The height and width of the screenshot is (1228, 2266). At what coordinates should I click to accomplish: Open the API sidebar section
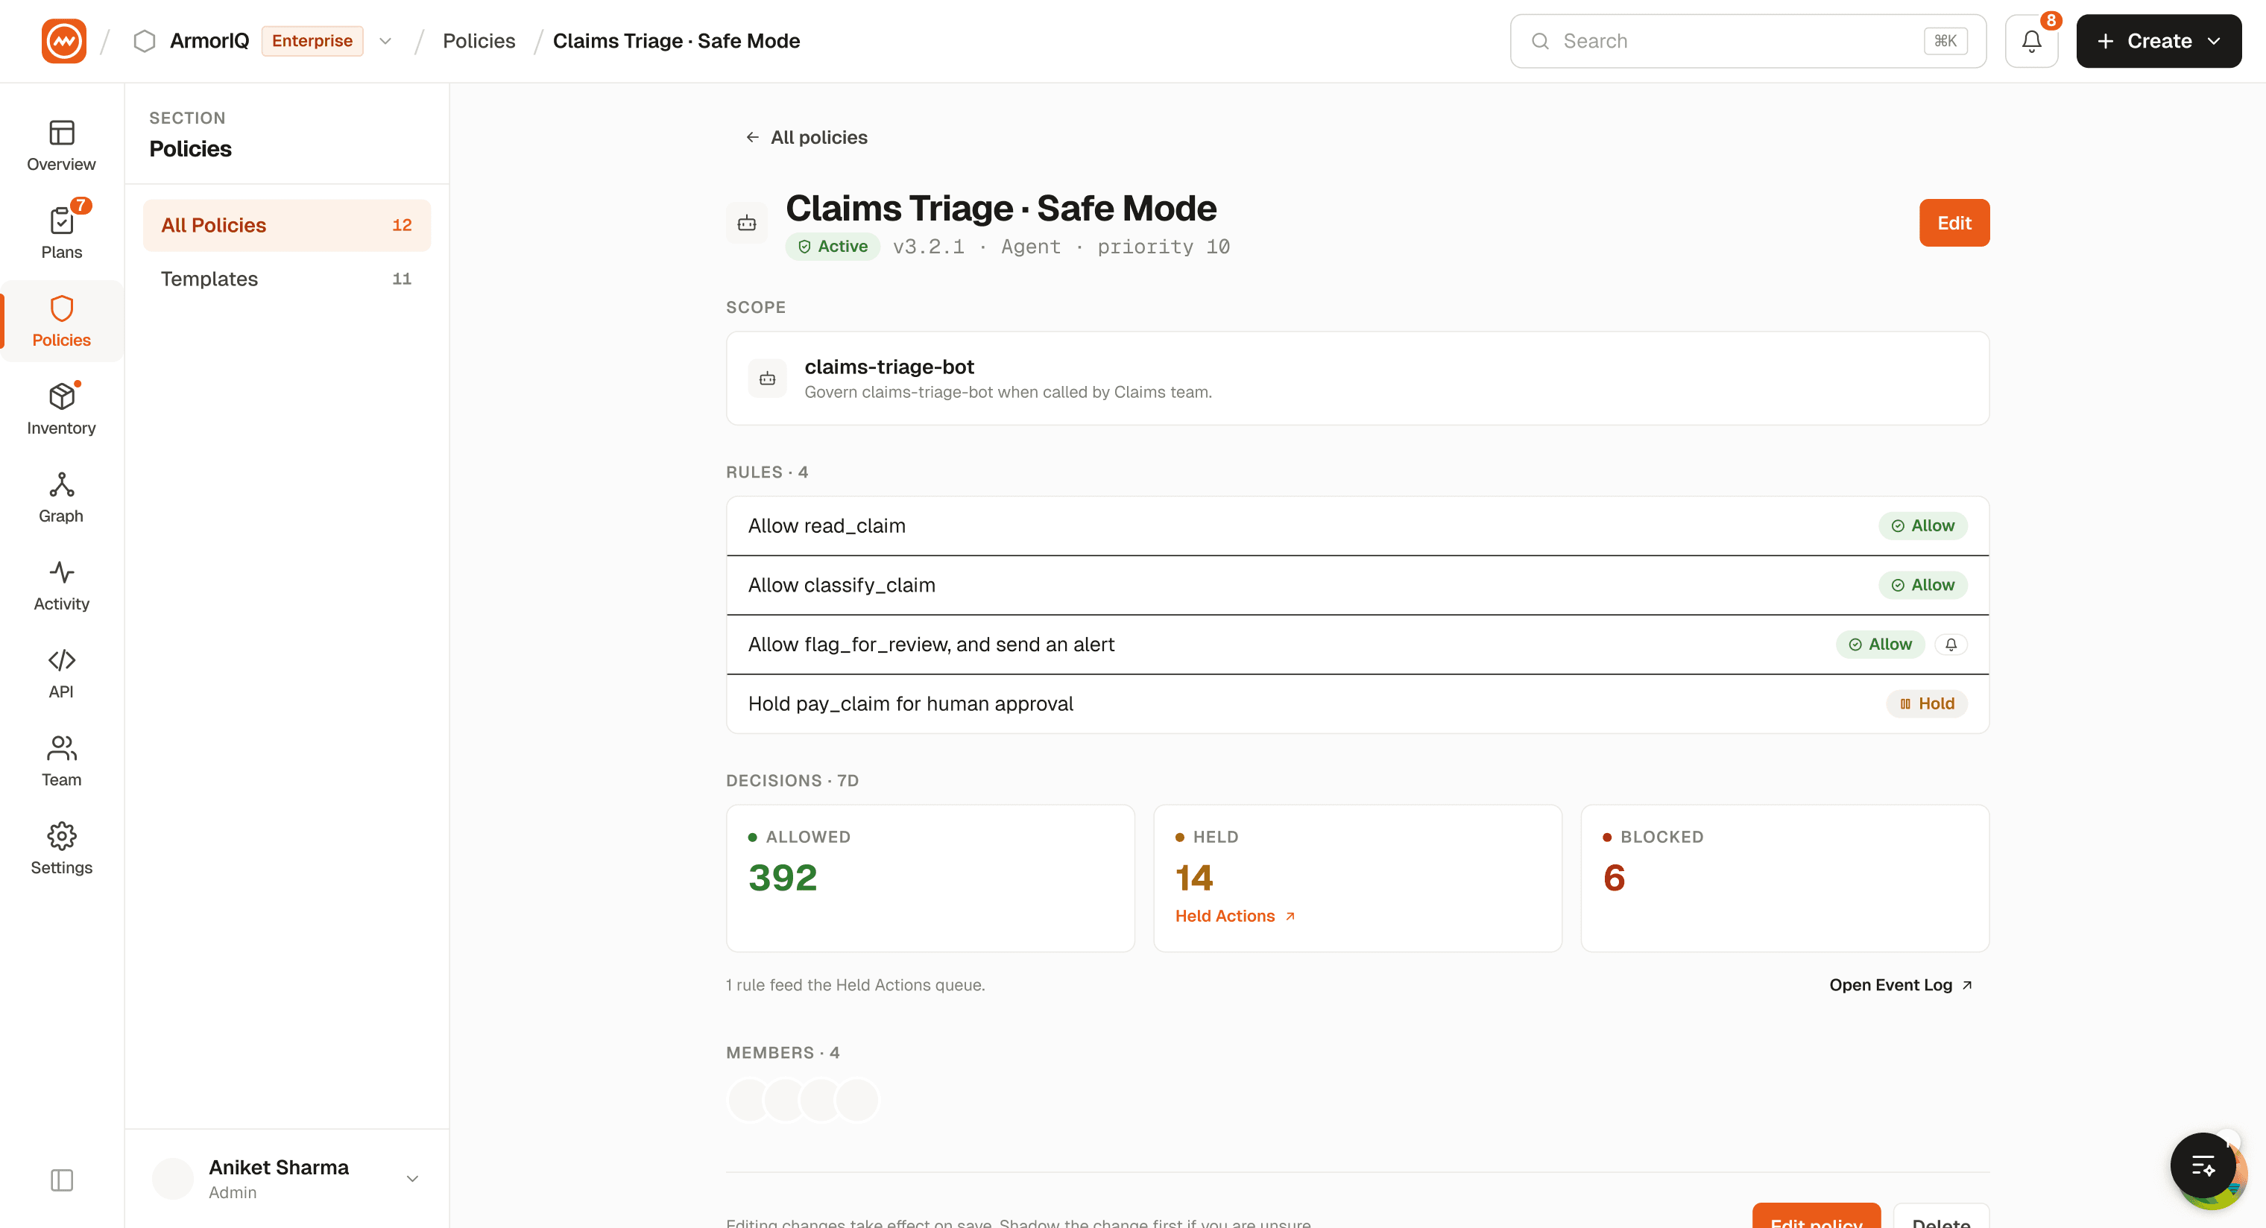[62, 674]
